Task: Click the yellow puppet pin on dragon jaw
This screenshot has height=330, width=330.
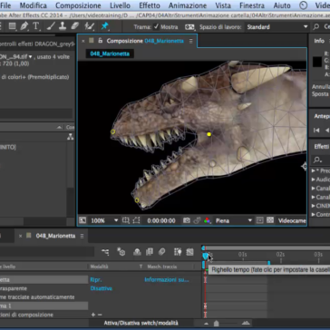Action: 209,134
